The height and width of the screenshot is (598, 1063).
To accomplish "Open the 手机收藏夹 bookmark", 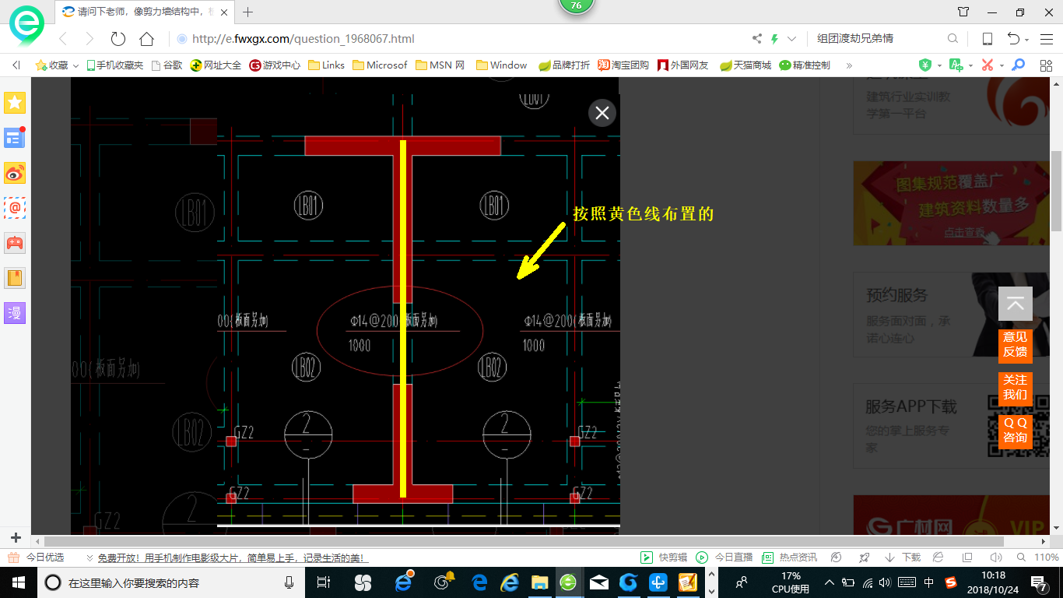I will click(x=114, y=65).
